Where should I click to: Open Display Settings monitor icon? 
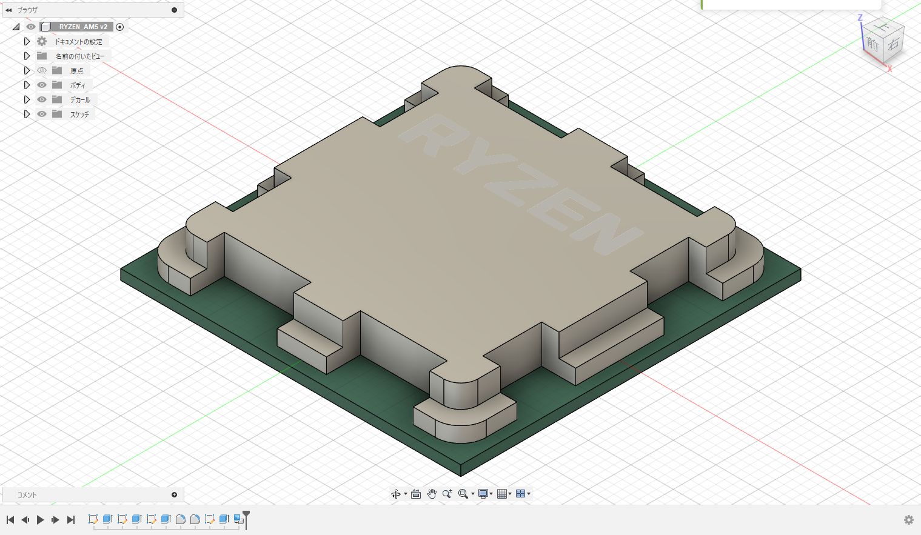tap(483, 494)
